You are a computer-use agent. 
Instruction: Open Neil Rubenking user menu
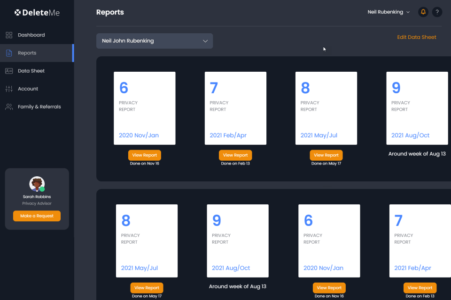pos(389,12)
